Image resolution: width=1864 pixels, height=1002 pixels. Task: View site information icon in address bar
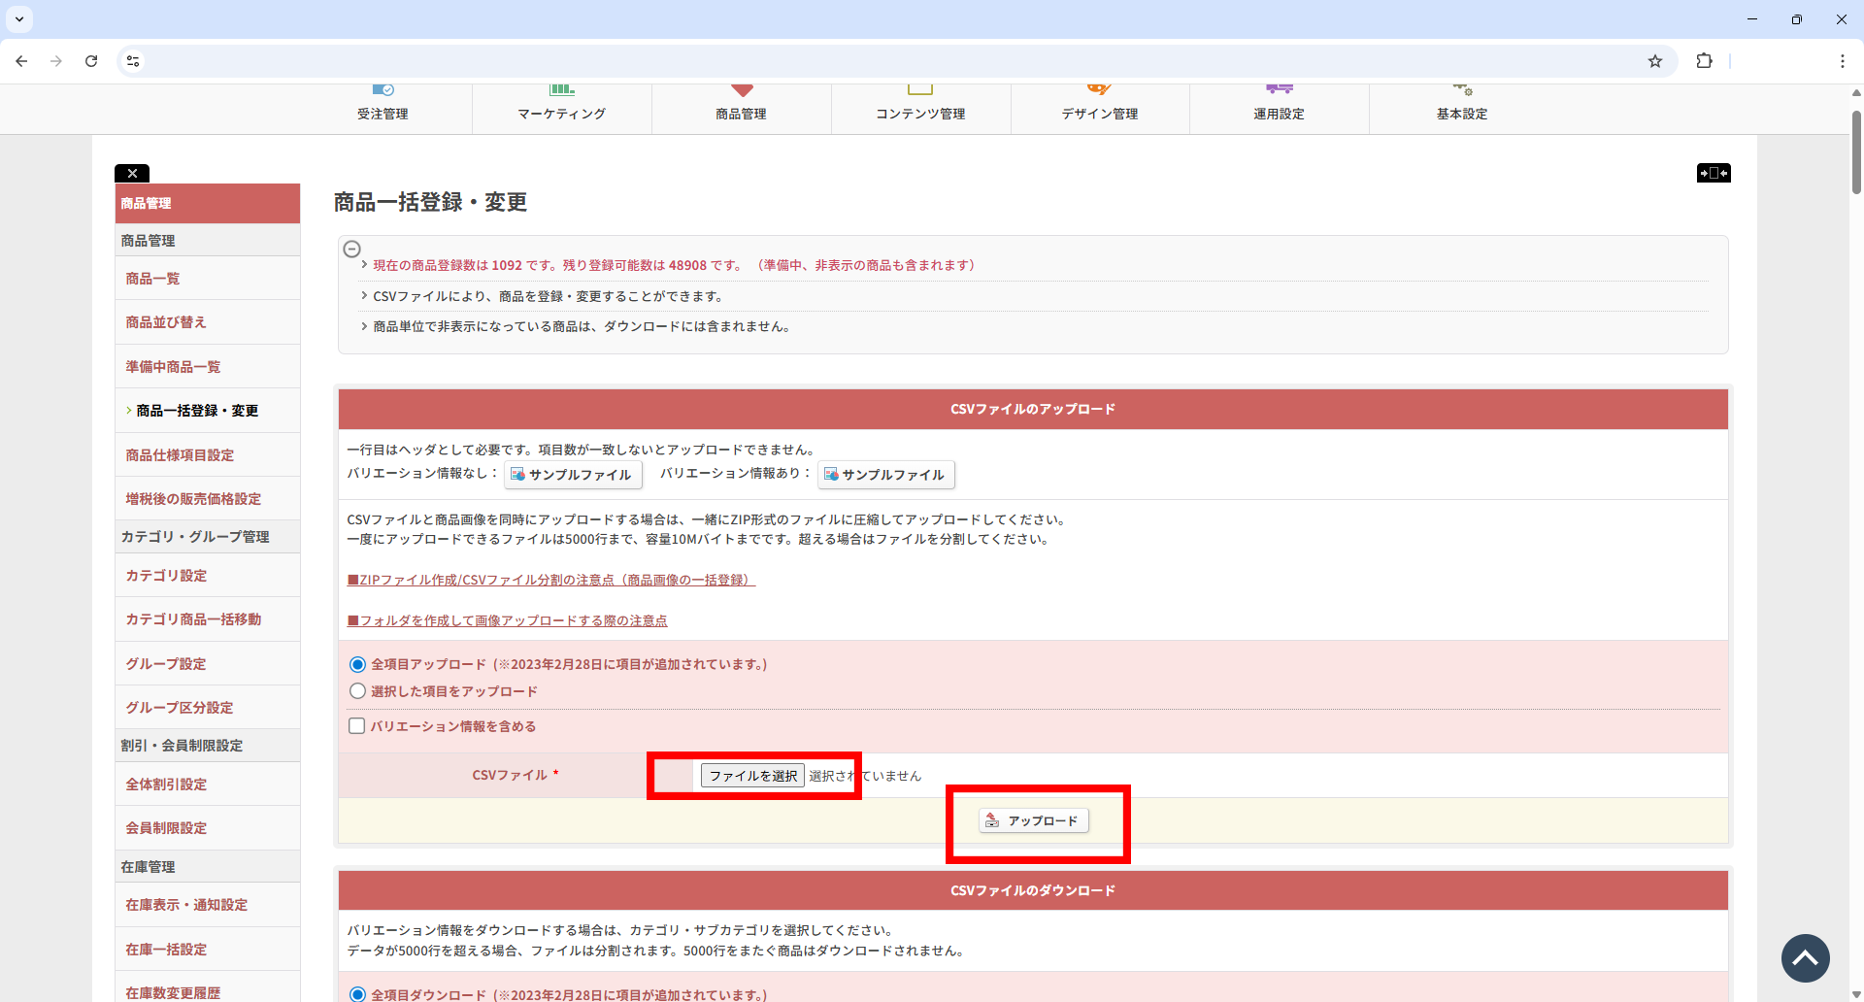[133, 61]
